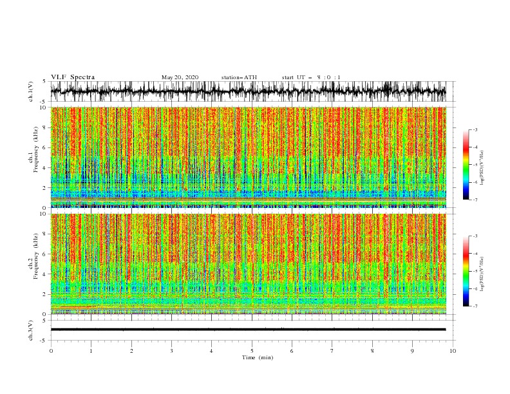The image size is (510, 394).
Task: Click the ch.3 flat black waveform trace
Action: (x=249, y=330)
